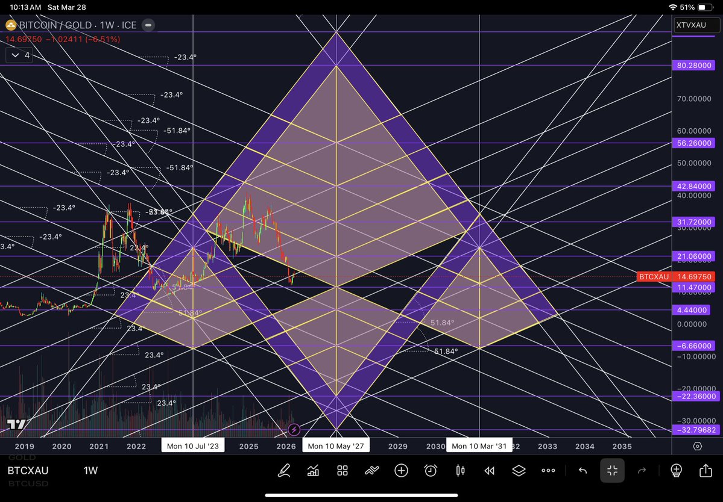Select the -32.79682 price level label
Screen dimensions: 723x502
(x=696, y=430)
